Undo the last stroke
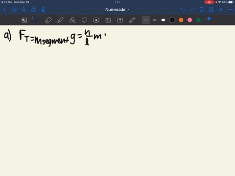Image resolution: width=235 pixels, height=176 pixels. 183,10
